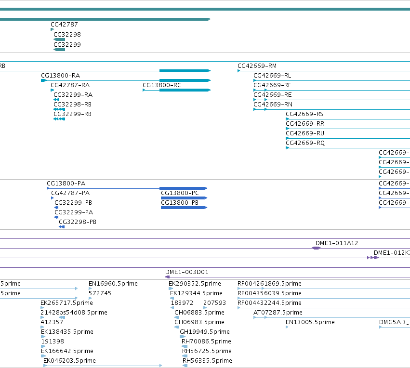Viewport: 410px width, 368px height.
Task: Select the 412357 EST label
Action: click(52, 323)
